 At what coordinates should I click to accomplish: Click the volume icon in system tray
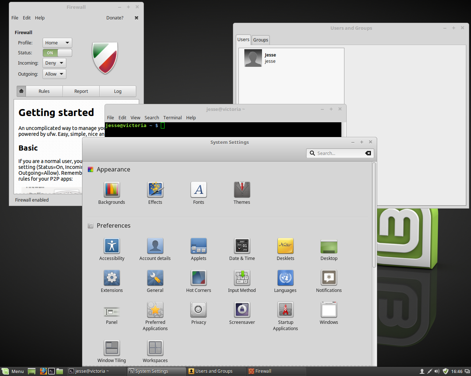pyautogui.click(x=437, y=371)
